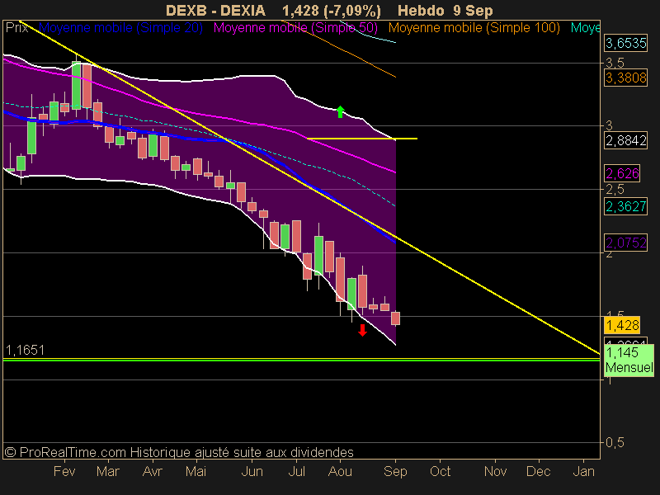Select the green horizontal monthly support line
Image resolution: width=660 pixels, height=495 pixels.
(x=301, y=361)
